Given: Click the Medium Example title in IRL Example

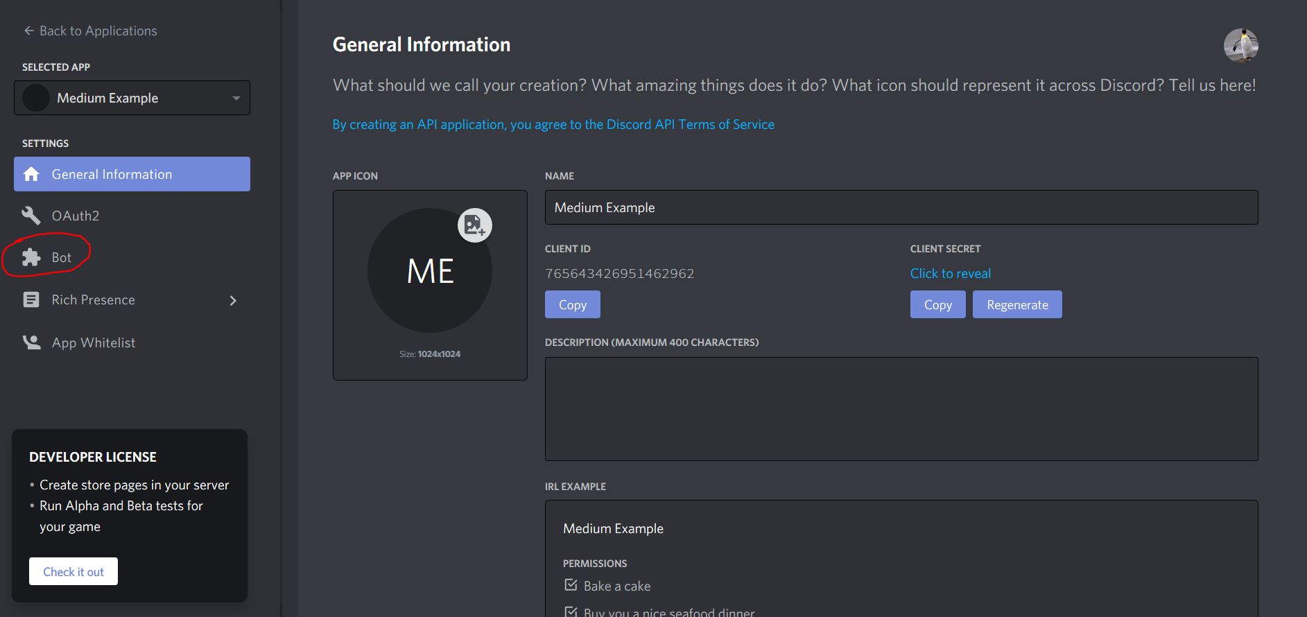Looking at the screenshot, I should [613, 528].
